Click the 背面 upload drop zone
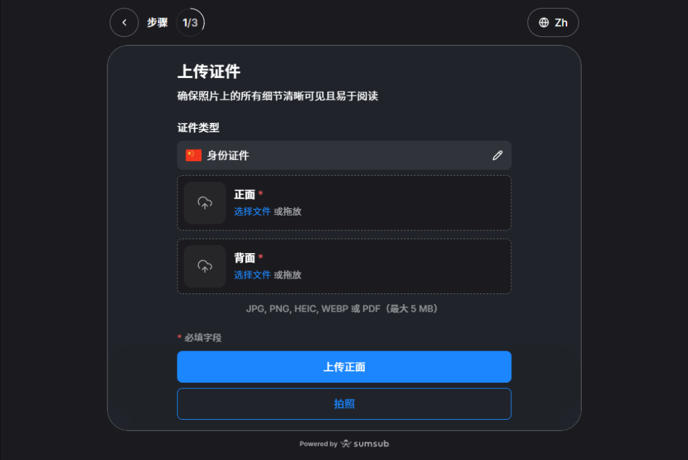The width and height of the screenshot is (688, 460). (344, 266)
